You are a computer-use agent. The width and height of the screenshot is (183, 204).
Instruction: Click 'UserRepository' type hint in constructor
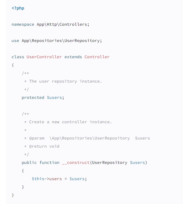click(110, 163)
